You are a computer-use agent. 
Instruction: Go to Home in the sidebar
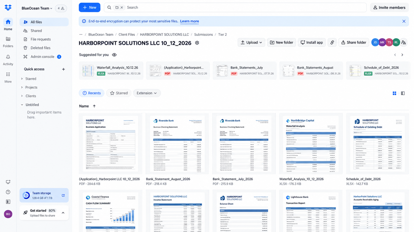8,25
